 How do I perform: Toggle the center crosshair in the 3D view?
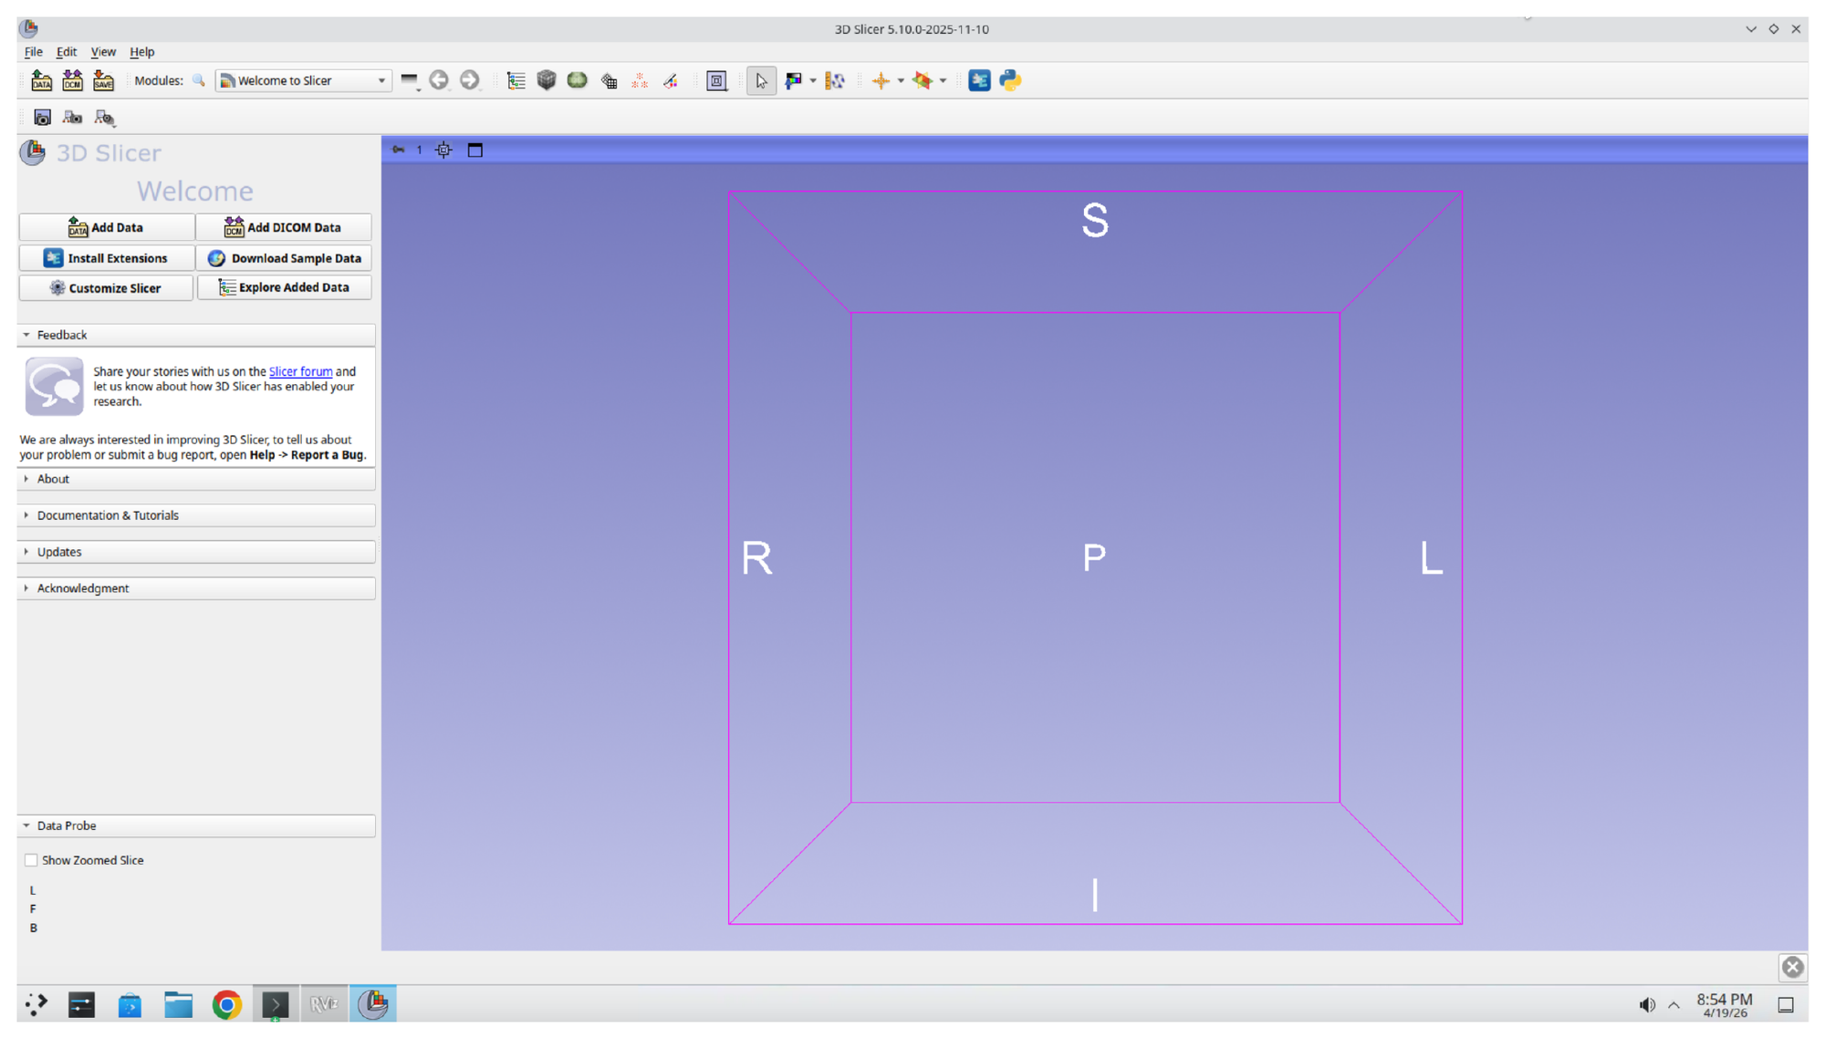443,150
